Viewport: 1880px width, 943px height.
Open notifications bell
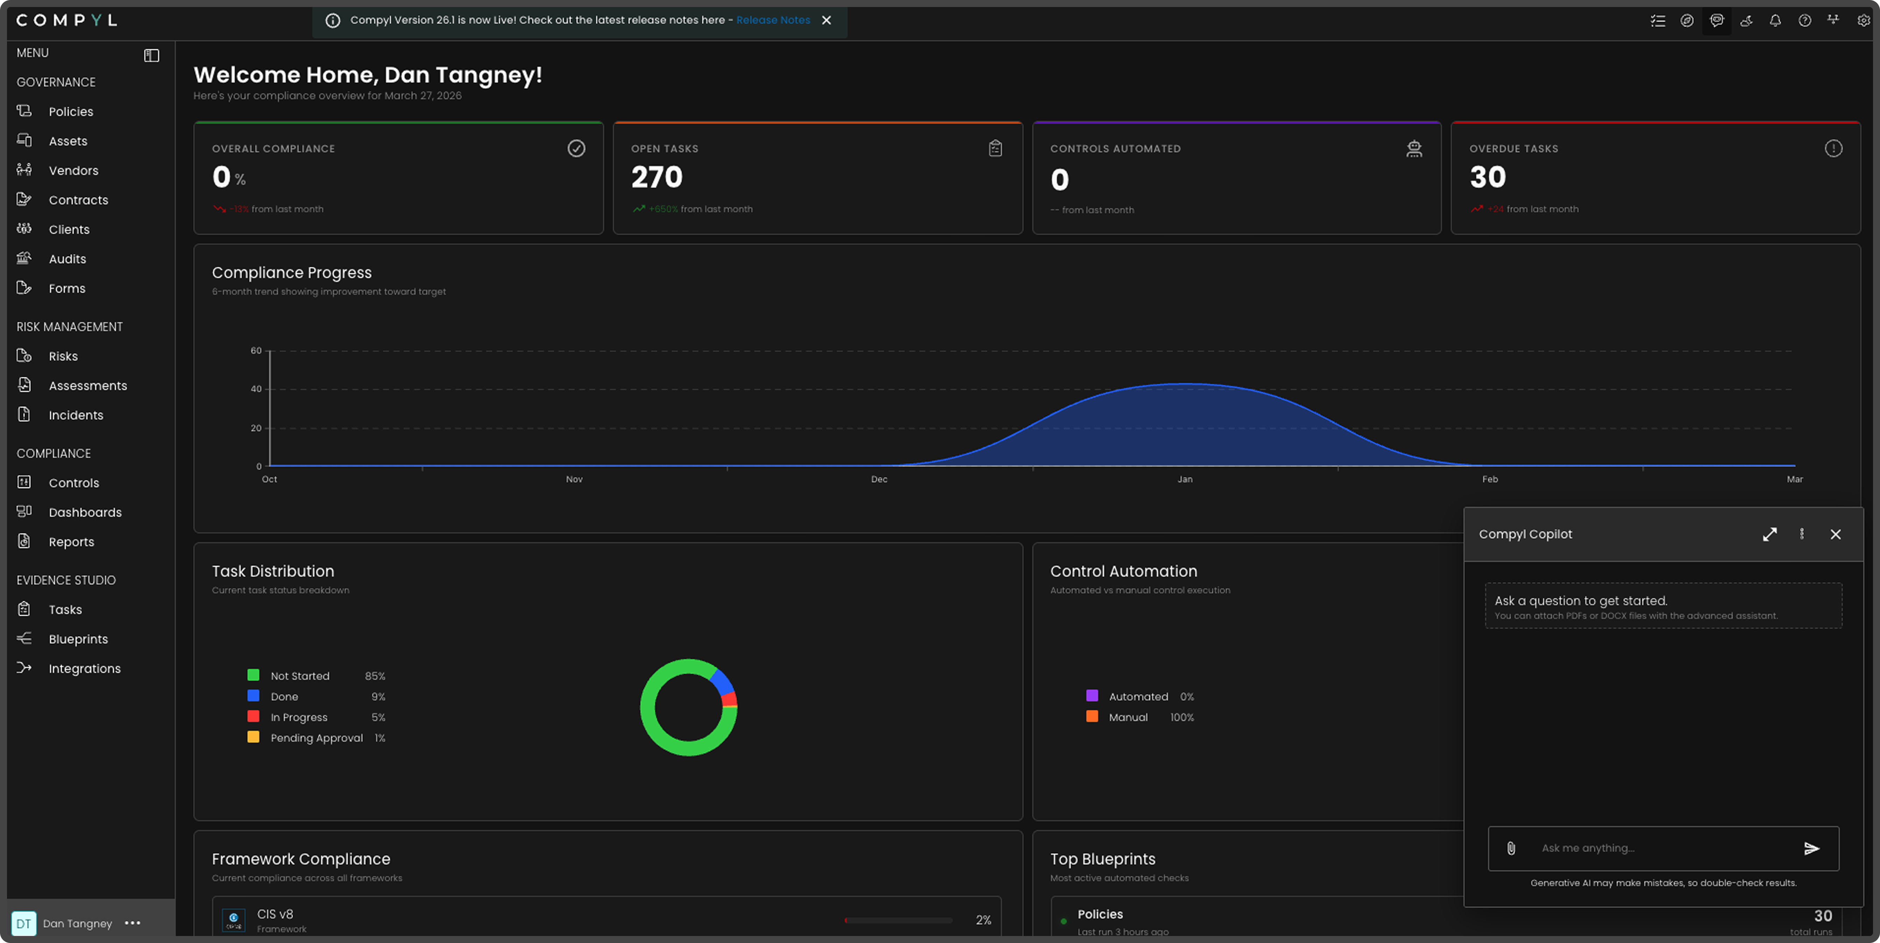pyautogui.click(x=1775, y=20)
